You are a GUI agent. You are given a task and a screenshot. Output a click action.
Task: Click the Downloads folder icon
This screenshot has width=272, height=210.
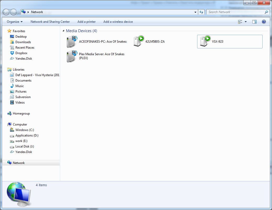[x=12, y=42]
